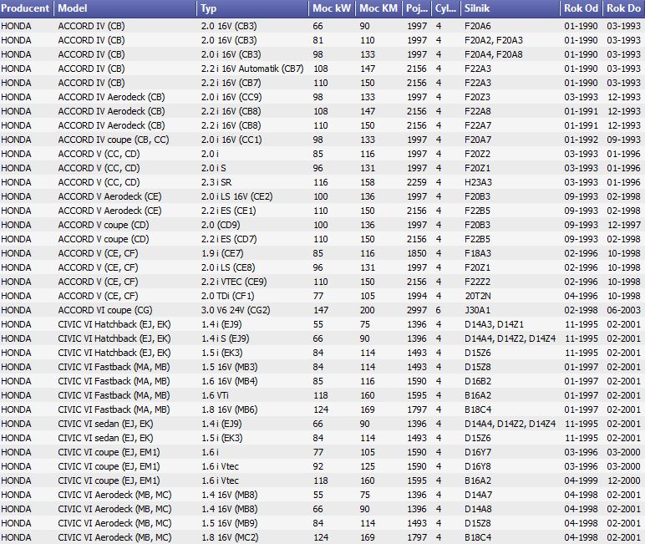Select the 2.0 i 16V (CC9) type cell
Screen dimensions: 645x544
[x=231, y=97]
